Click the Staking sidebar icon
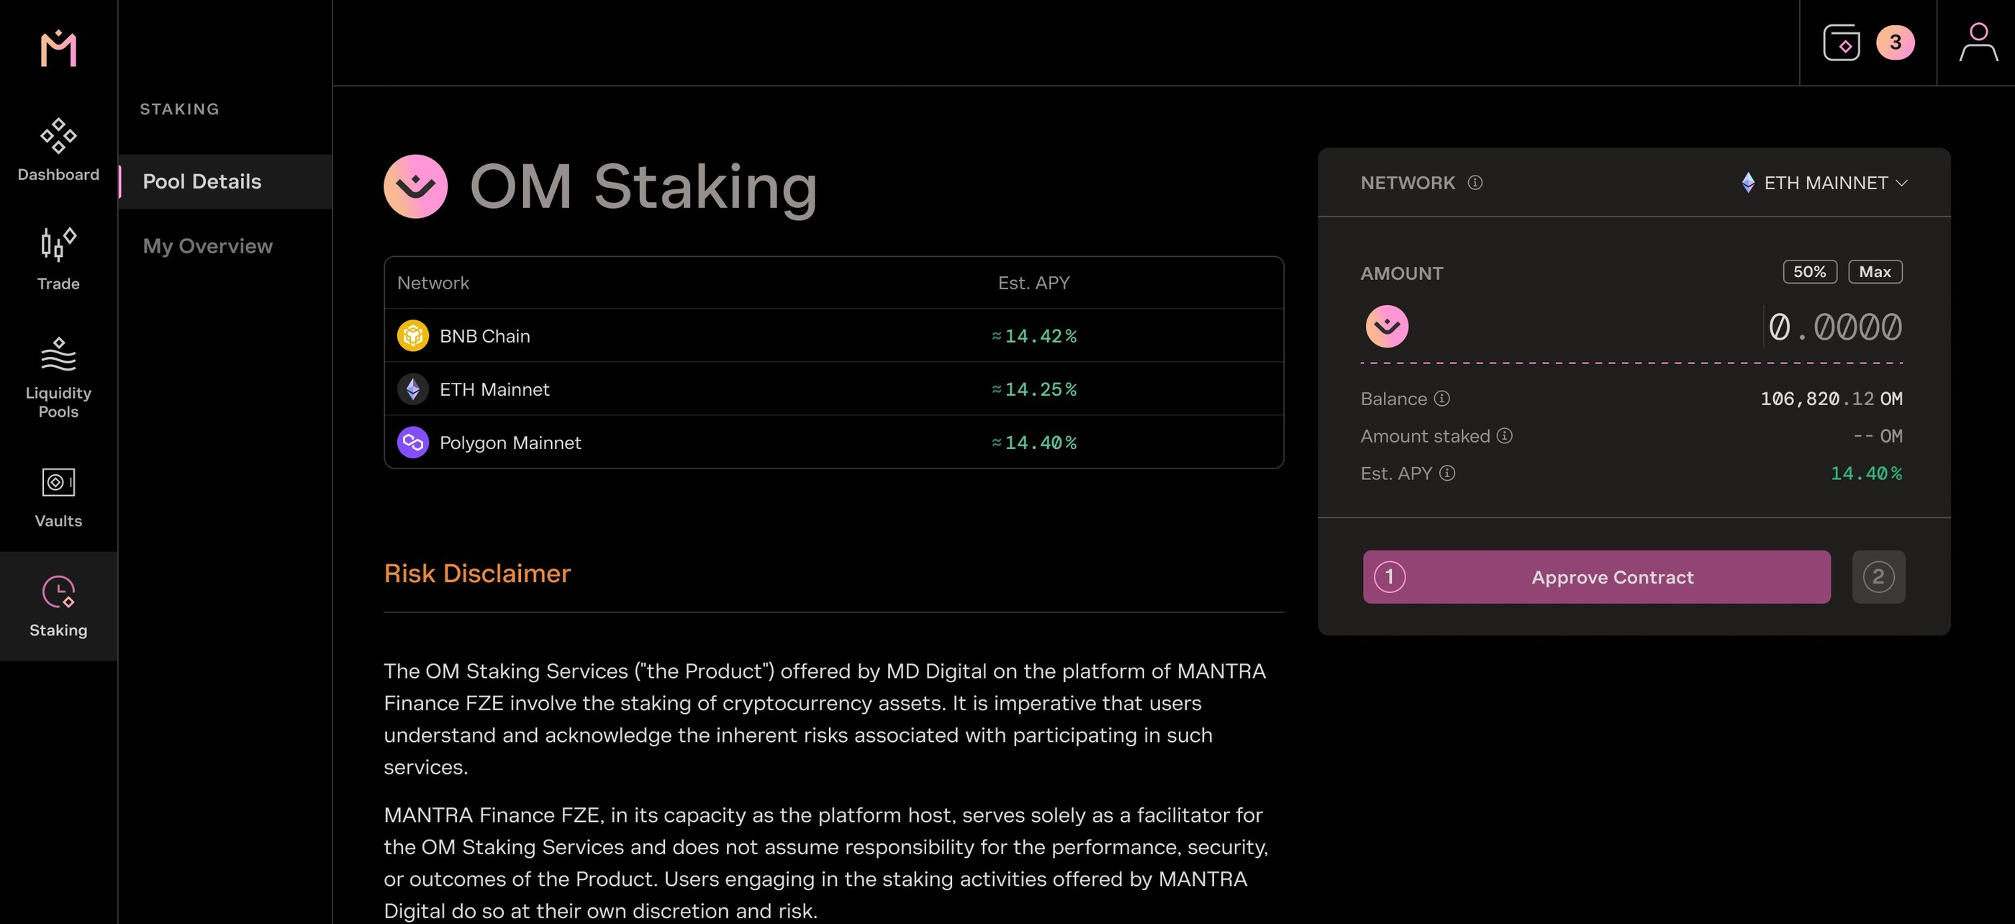Screen dimensions: 2015x924 click(x=58, y=593)
